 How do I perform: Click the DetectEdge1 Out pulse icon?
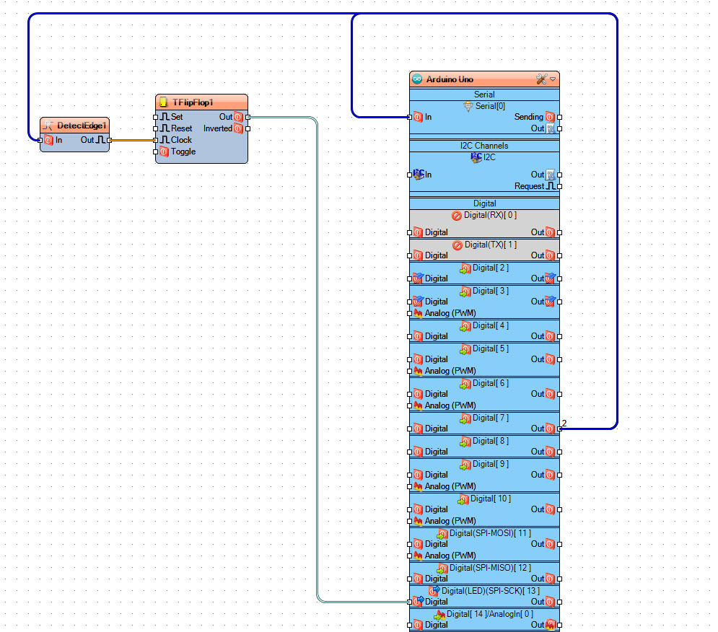point(100,140)
